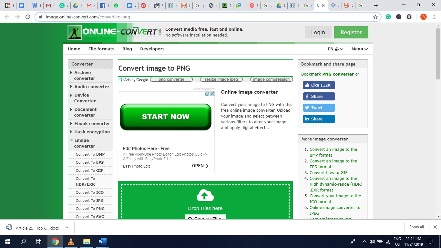Click the Online-Convert logo
Screen dimensions: 441x248
click(x=115, y=32)
